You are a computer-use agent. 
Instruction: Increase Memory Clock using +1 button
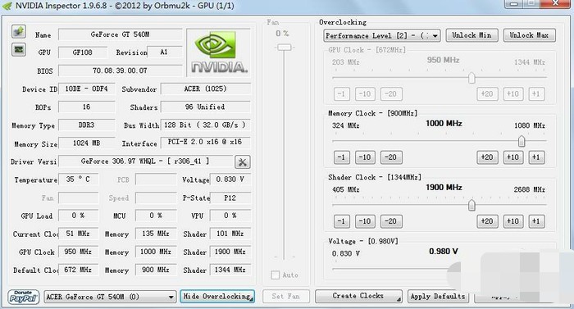[536, 157]
